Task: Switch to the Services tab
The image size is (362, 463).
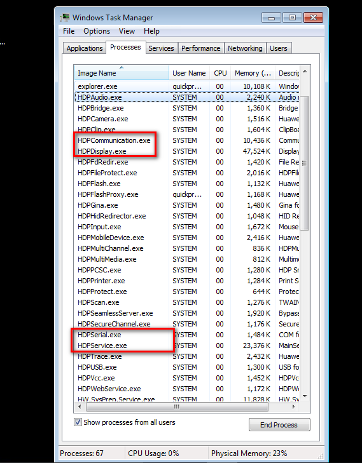Action: (x=161, y=48)
